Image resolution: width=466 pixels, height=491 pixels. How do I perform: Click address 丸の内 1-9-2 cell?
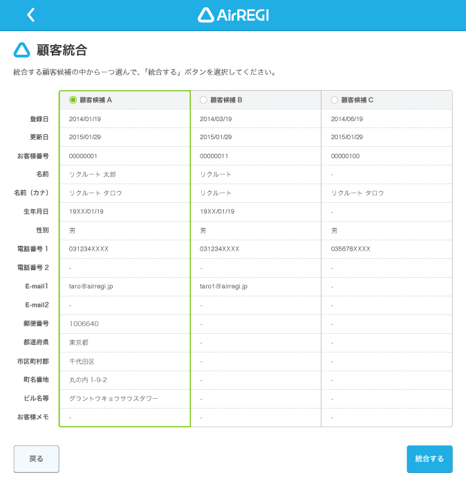click(88, 380)
